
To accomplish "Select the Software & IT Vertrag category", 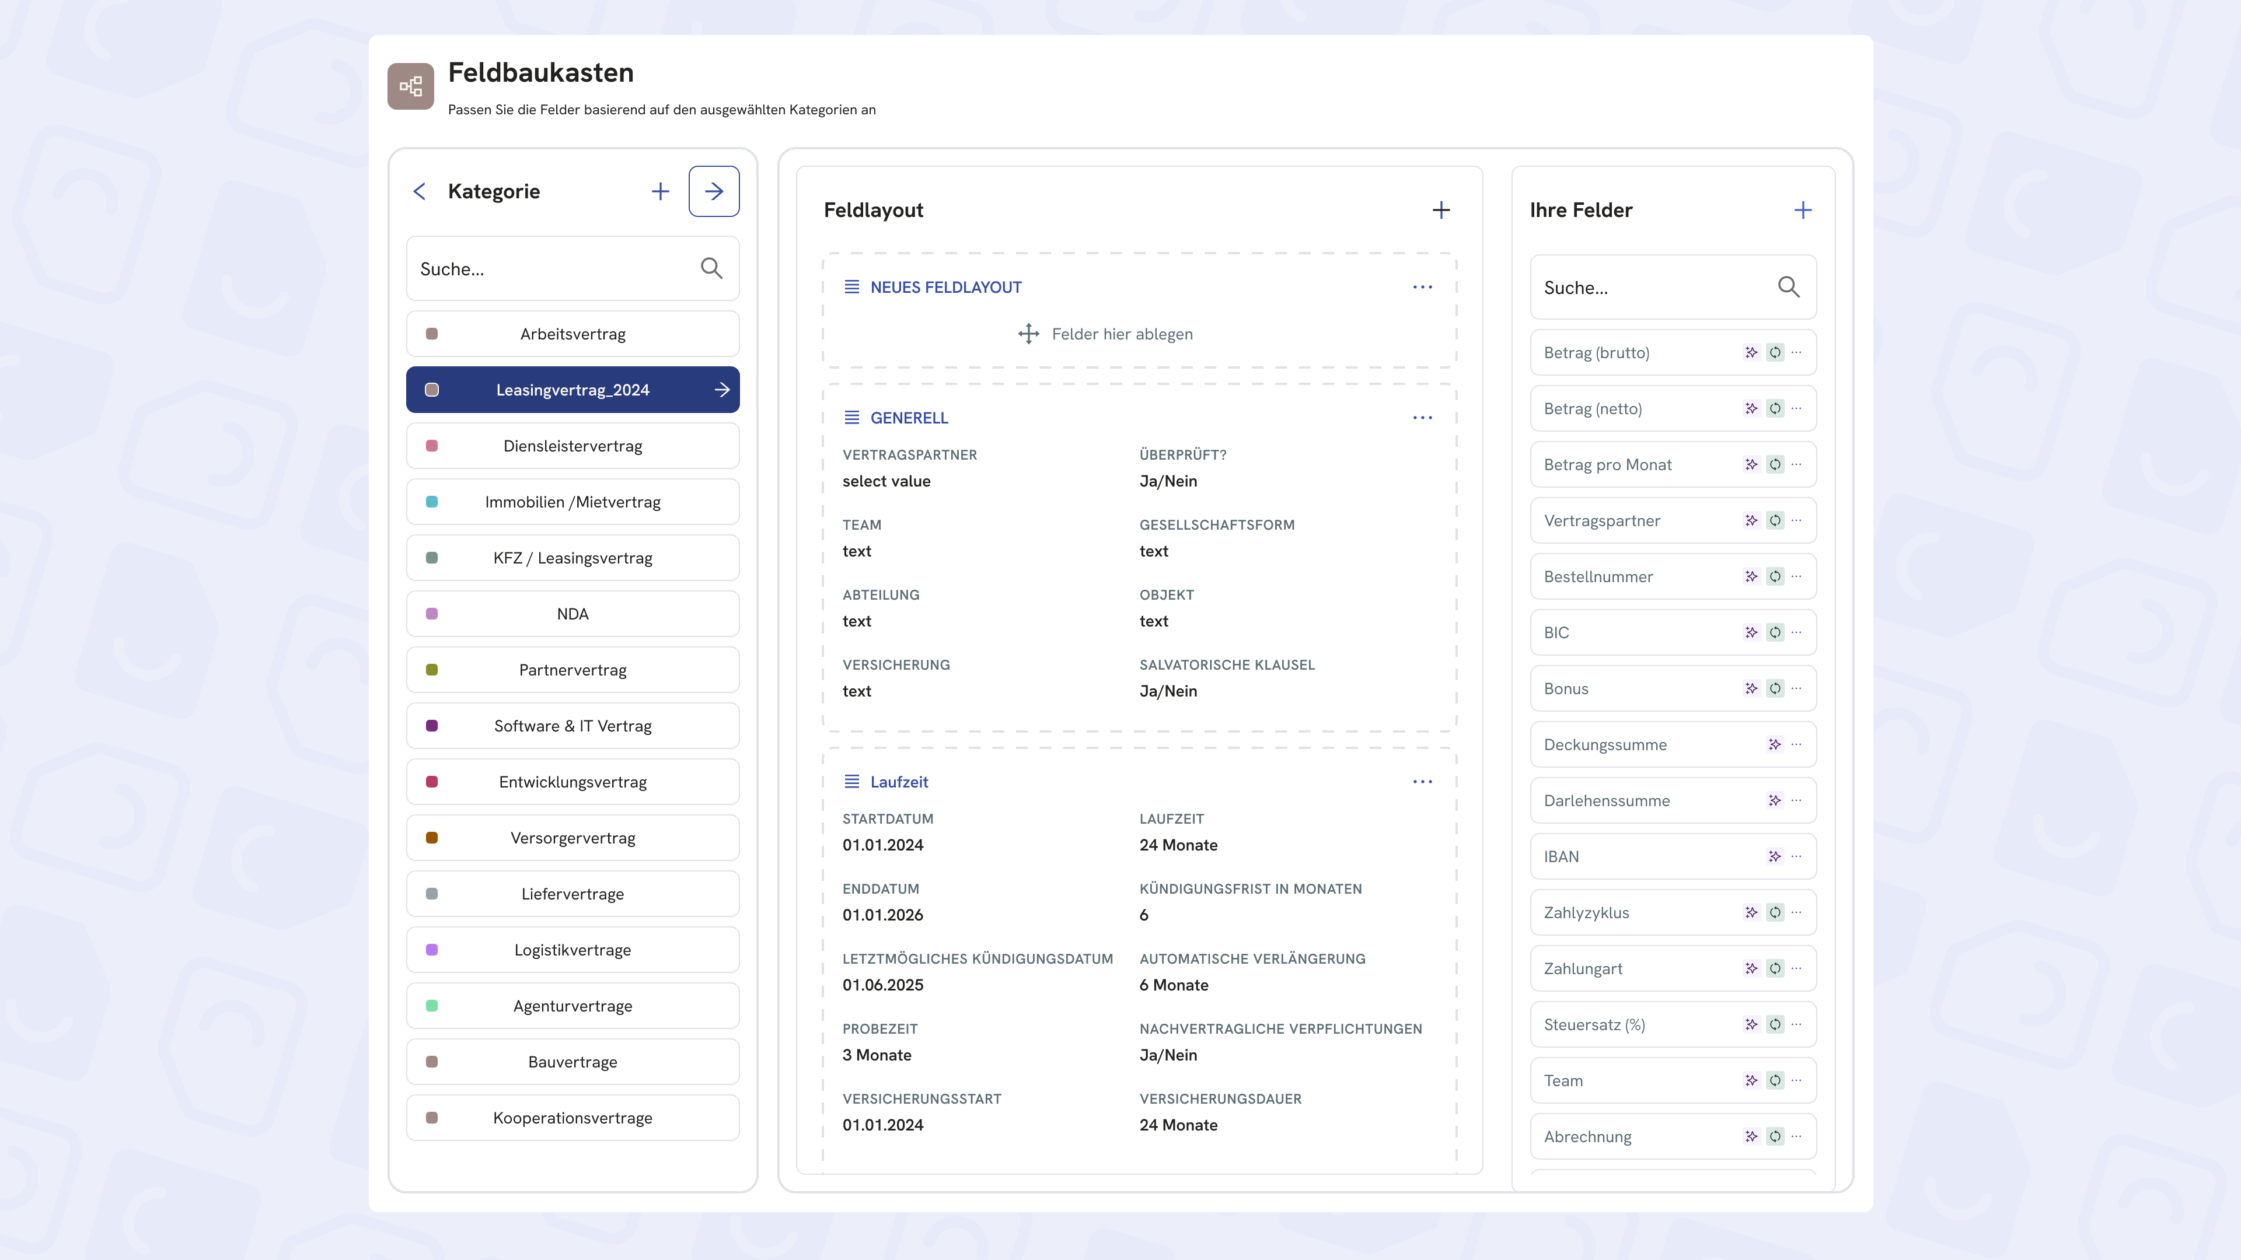I will coord(573,726).
